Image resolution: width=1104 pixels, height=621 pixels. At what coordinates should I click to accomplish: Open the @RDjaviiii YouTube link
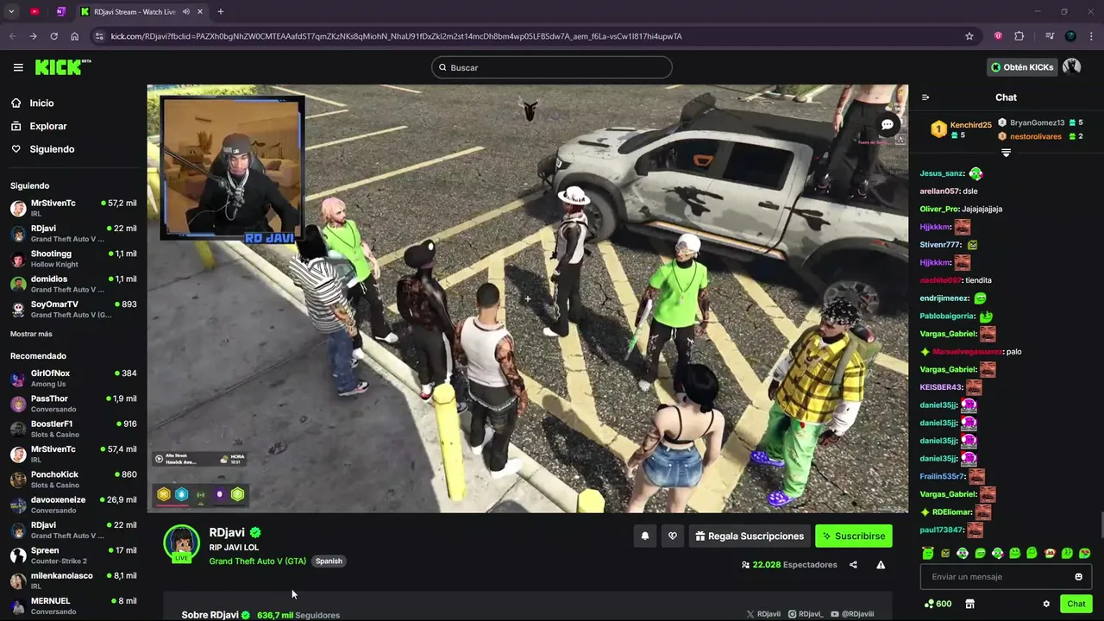(852, 614)
